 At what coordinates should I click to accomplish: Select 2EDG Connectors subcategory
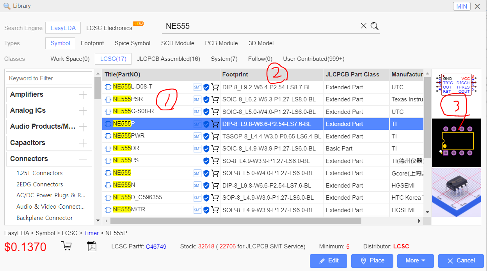click(x=39, y=184)
